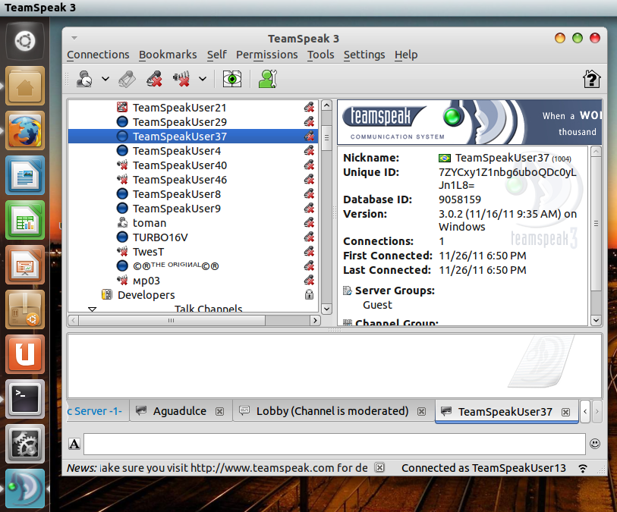Close the news ticker
This screenshot has width=617, height=512.
coord(379,467)
